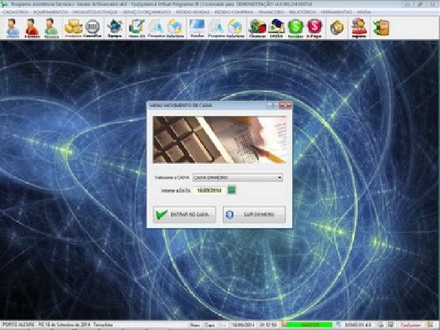
Task: Open the red A Pagar dollar icon
Action: click(315, 28)
